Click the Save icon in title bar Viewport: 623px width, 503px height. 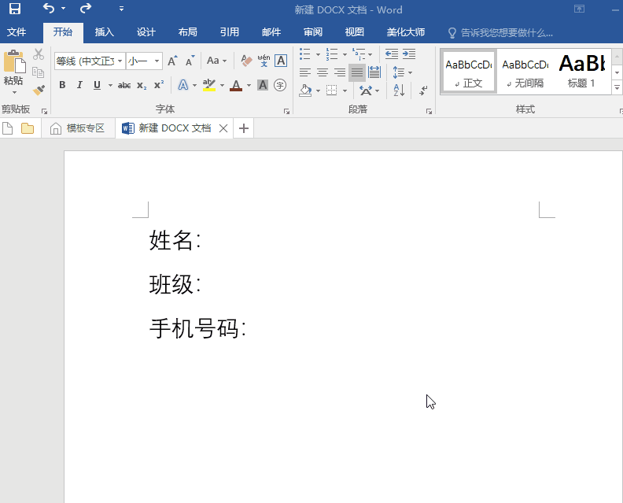(15, 9)
